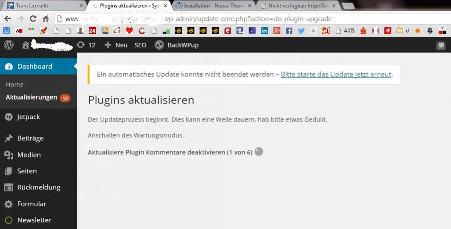The height and width of the screenshot is (229, 451).
Task: Click the browser reload button
Action: pos(33,19)
